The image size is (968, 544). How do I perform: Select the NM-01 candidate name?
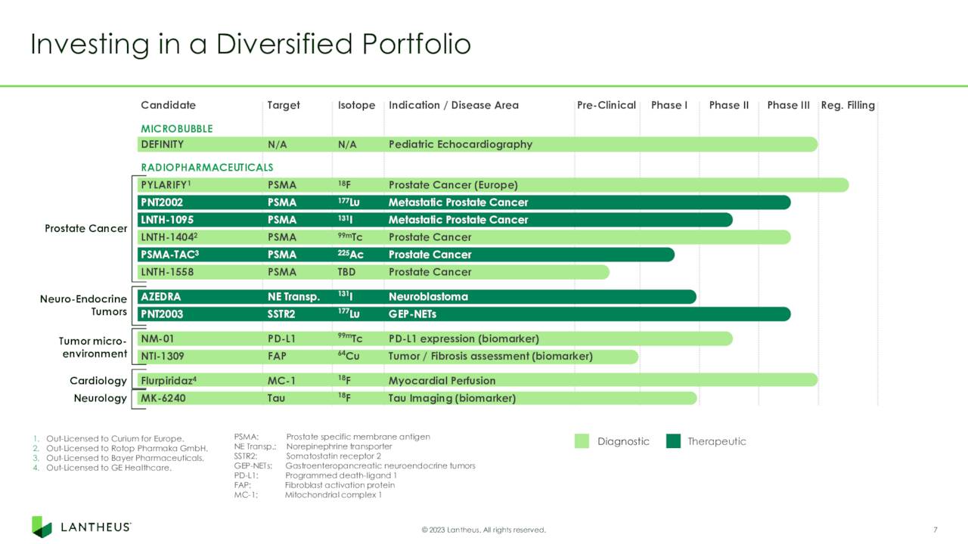[x=157, y=339]
